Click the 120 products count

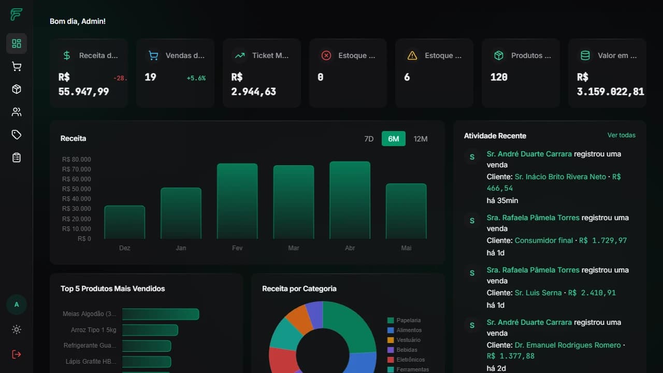click(499, 77)
